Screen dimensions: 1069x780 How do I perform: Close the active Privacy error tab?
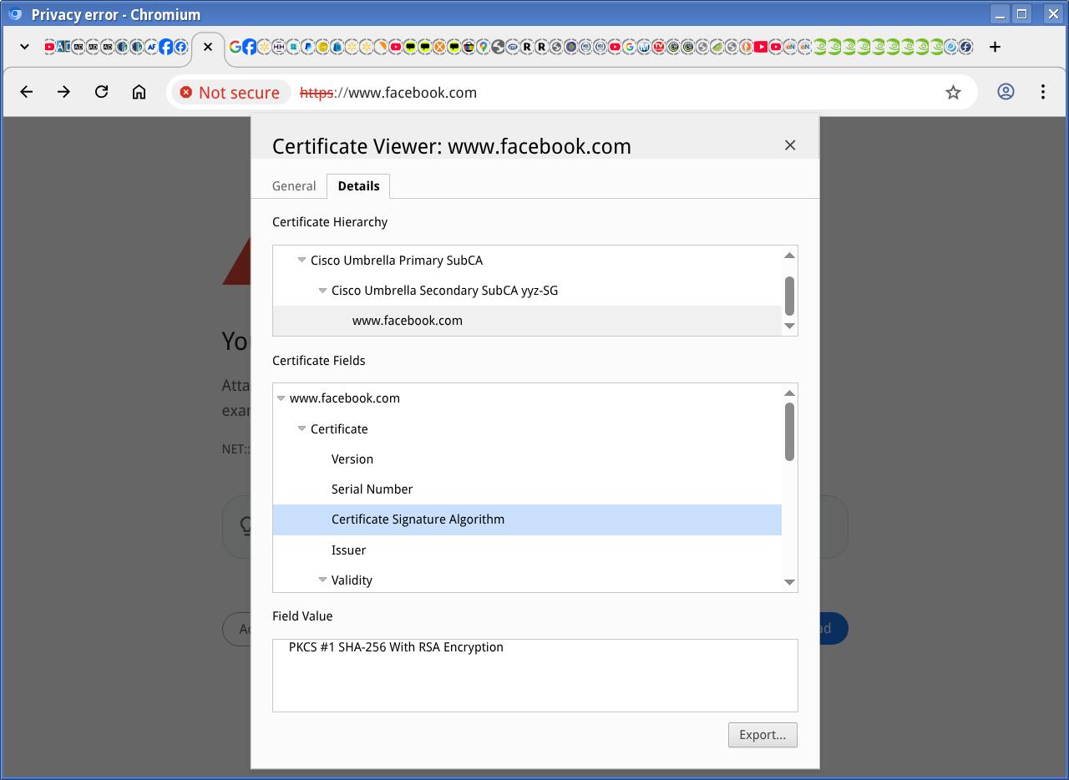coord(208,47)
